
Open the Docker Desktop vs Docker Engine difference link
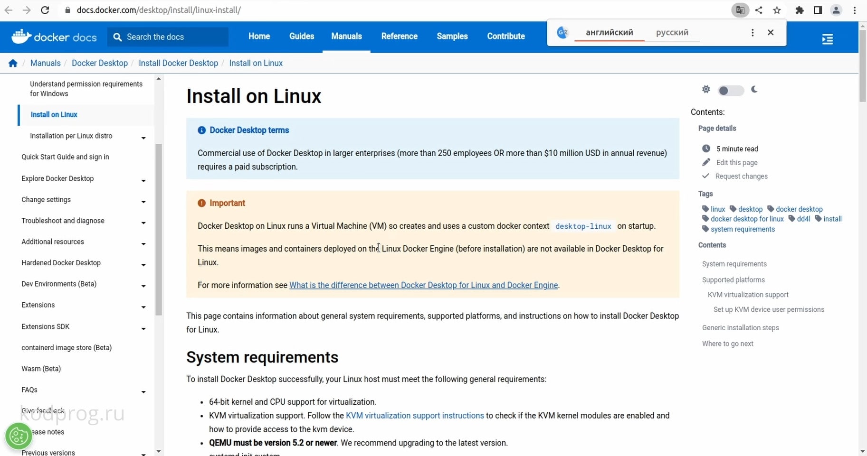pos(423,285)
